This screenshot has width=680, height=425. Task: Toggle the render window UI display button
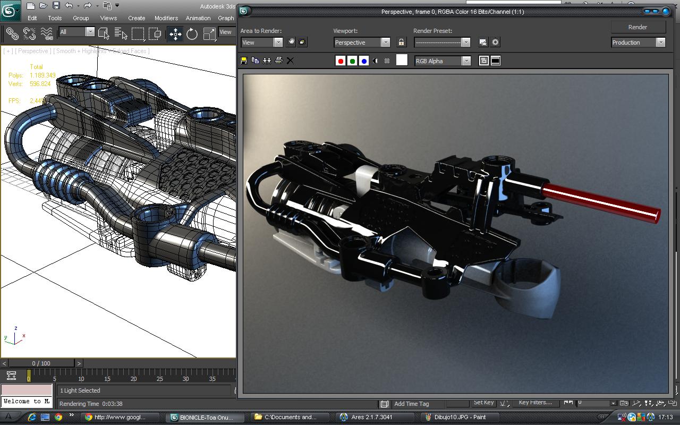click(496, 61)
